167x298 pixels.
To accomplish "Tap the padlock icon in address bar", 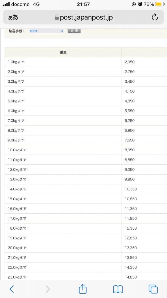I will [57, 17].
